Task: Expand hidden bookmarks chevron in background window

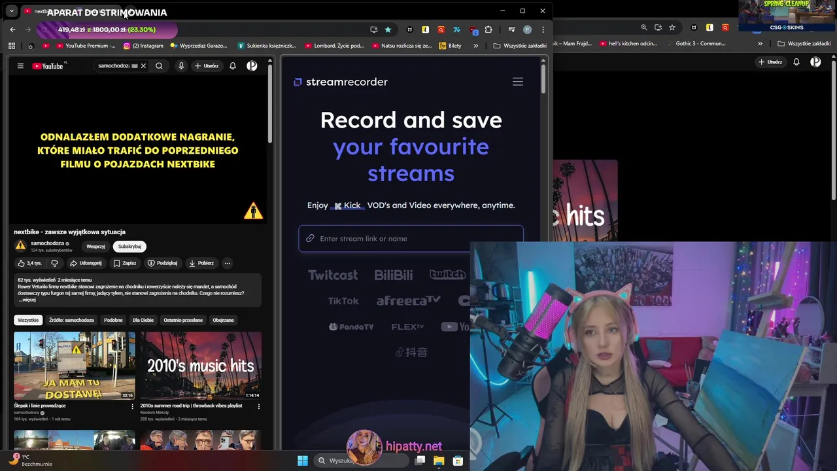Action: pos(760,44)
